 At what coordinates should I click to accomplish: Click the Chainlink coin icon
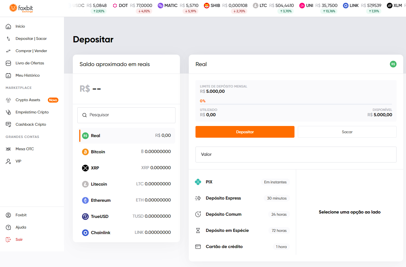coord(85,233)
